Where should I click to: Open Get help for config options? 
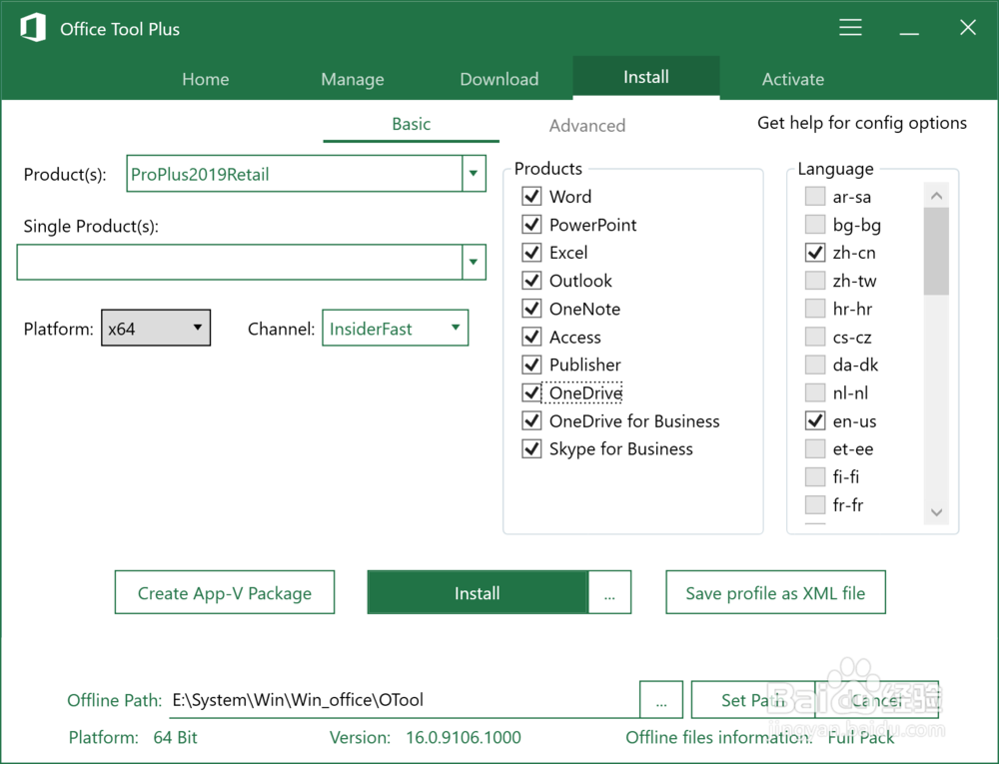tap(861, 123)
